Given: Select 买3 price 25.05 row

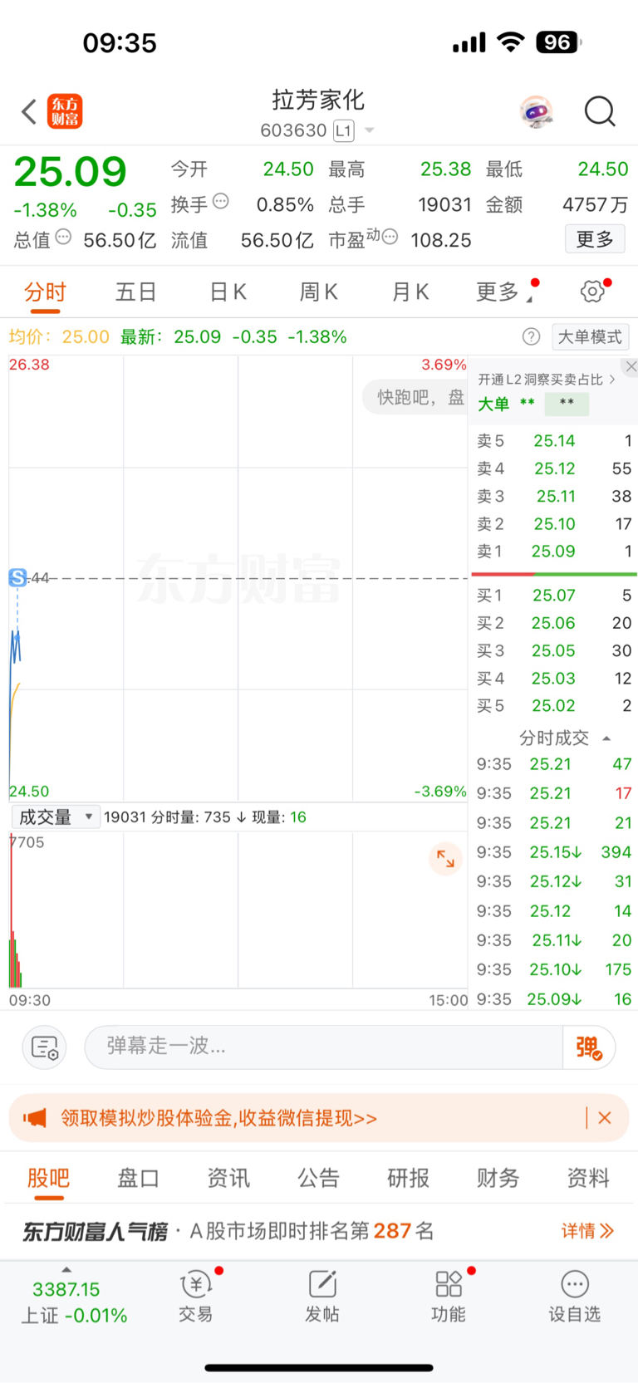Looking at the screenshot, I should coord(554,650).
